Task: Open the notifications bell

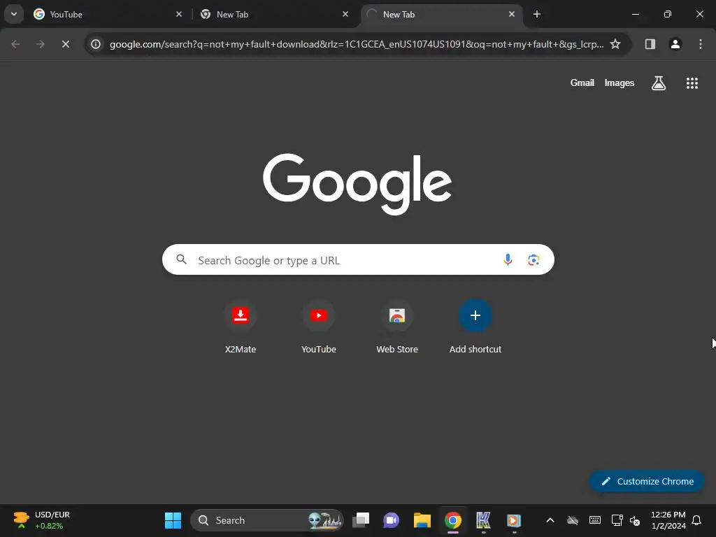Action: [696, 520]
